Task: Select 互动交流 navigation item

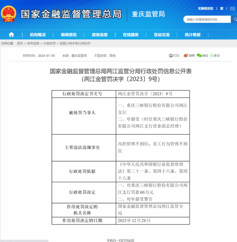Action: coord(162,35)
